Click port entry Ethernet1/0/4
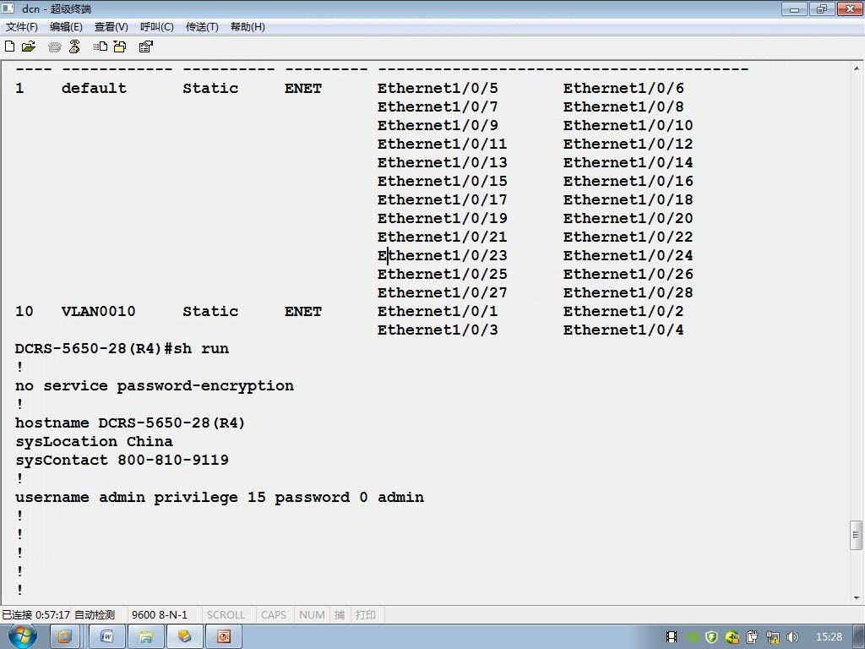This screenshot has height=649, width=865. click(x=623, y=330)
